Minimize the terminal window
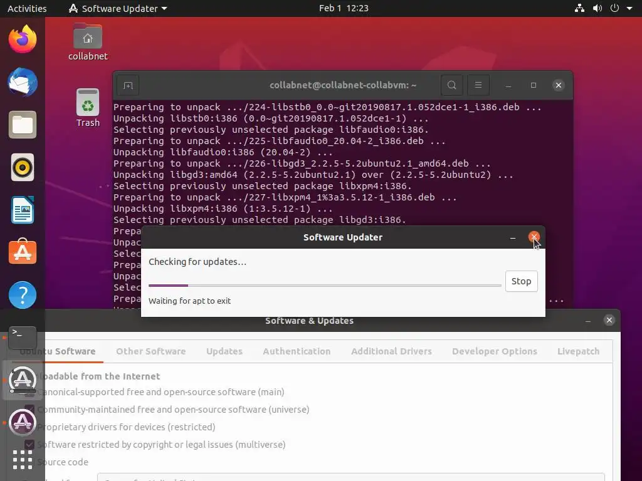Viewport: 642px width, 481px height. [x=508, y=85]
